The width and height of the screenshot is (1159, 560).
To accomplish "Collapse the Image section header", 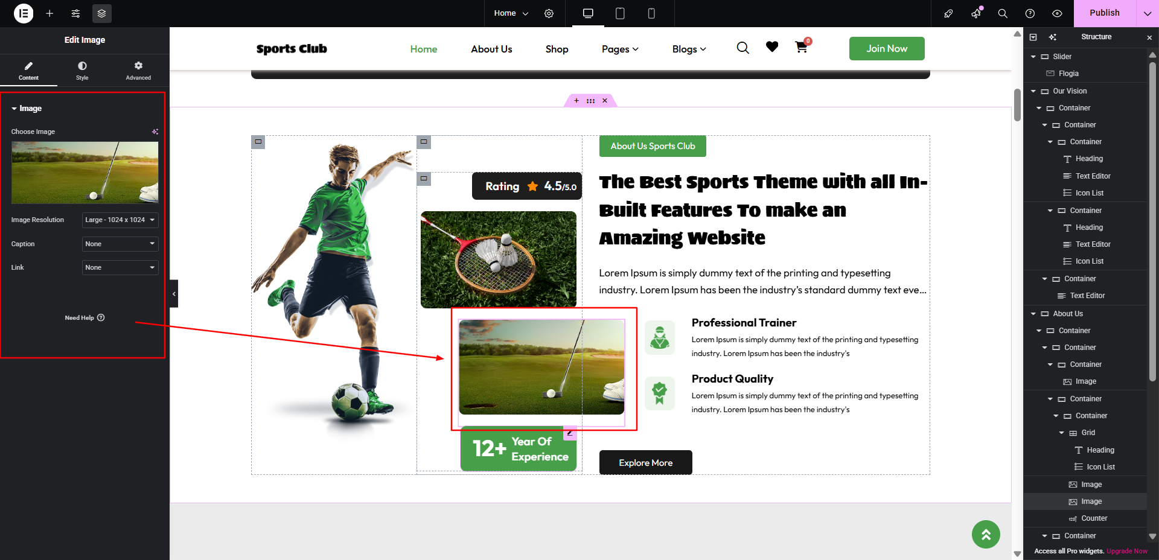I will pos(27,109).
